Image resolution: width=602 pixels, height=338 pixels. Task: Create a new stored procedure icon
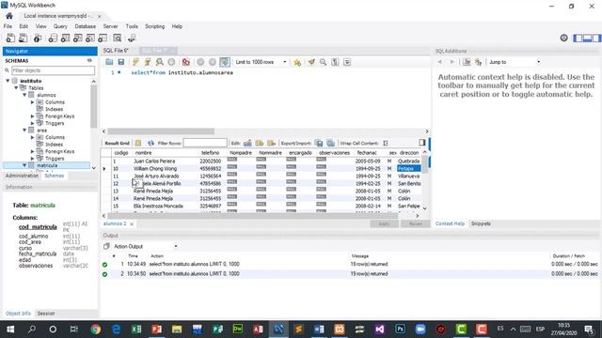(90, 38)
